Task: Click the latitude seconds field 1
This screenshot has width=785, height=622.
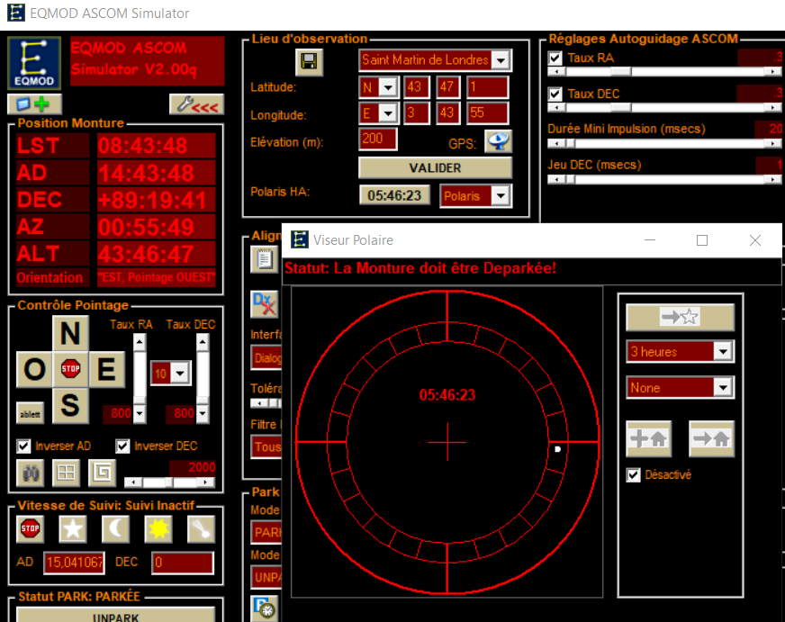Action: tap(488, 87)
